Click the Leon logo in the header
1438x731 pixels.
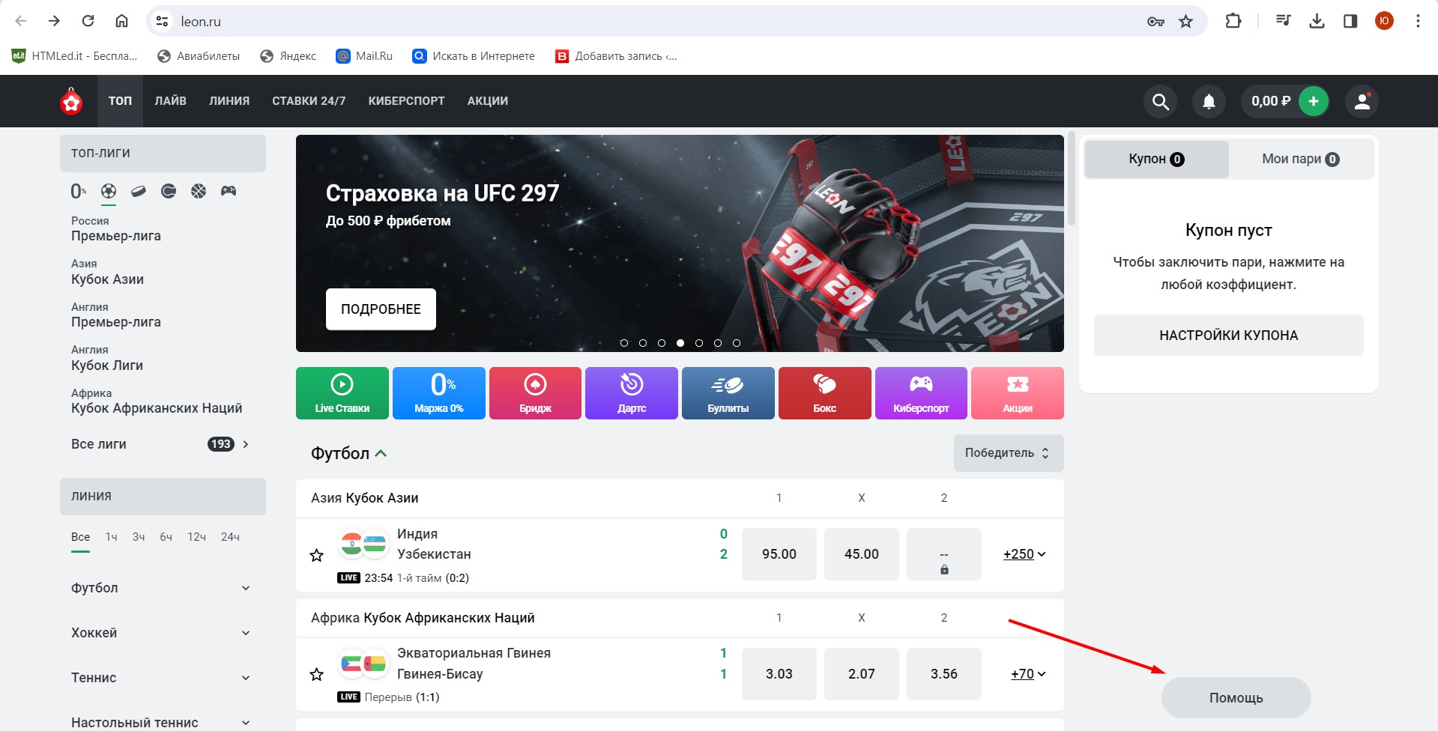pyautogui.click(x=71, y=102)
